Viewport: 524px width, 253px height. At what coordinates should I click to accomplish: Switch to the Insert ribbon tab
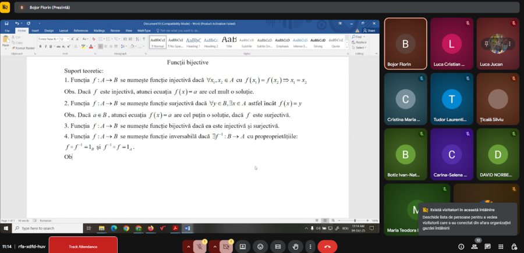click(x=35, y=30)
